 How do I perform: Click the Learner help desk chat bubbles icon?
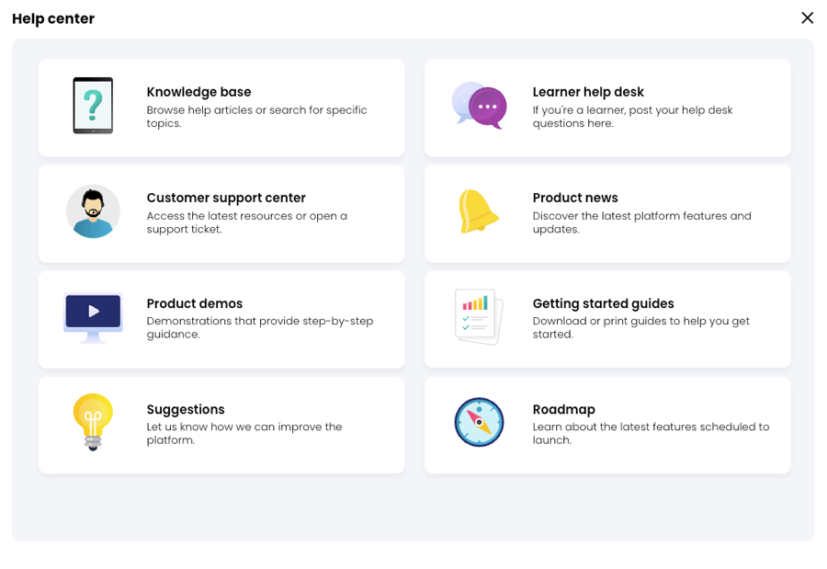coord(479,106)
